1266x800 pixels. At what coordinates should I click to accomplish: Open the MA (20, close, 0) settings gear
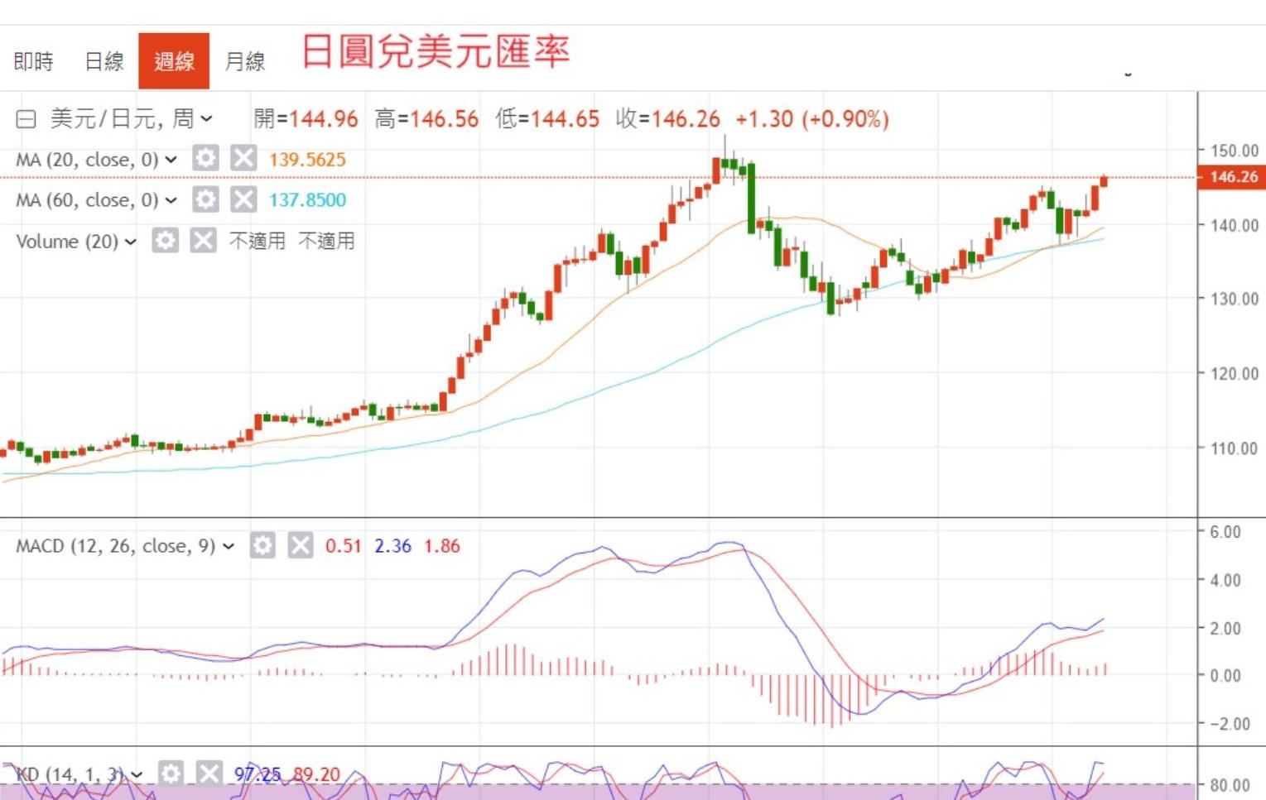point(205,159)
